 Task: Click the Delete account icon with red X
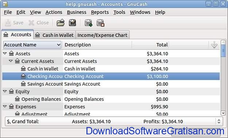coord(100,23)
